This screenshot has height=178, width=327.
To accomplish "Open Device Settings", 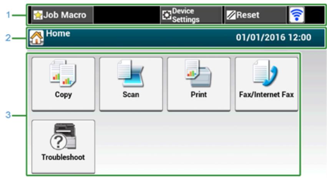I will click(x=191, y=15).
